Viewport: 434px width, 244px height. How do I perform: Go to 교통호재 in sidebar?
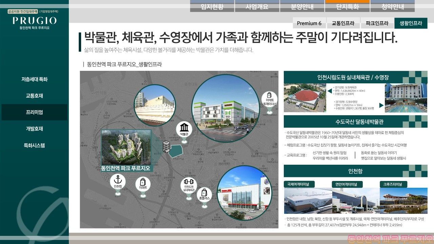[34, 96]
